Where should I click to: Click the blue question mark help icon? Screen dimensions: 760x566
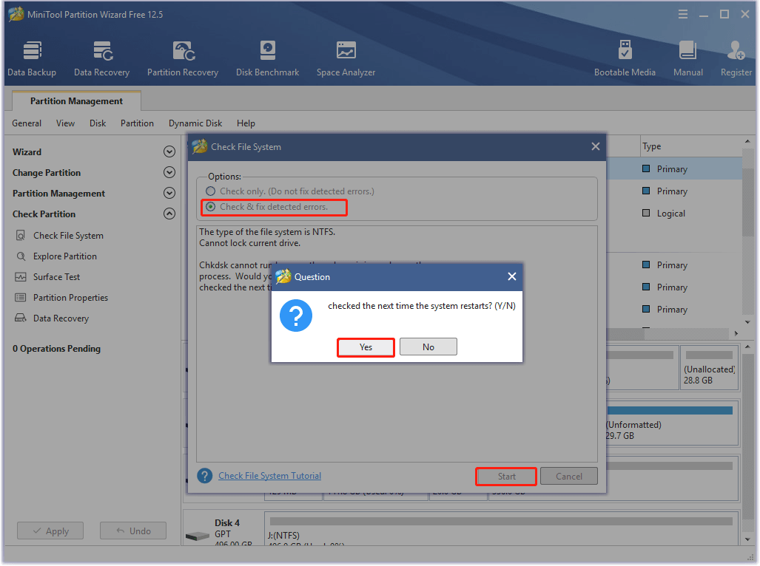[204, 476]
